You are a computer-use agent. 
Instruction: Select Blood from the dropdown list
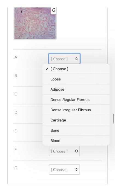coord(76,141)
